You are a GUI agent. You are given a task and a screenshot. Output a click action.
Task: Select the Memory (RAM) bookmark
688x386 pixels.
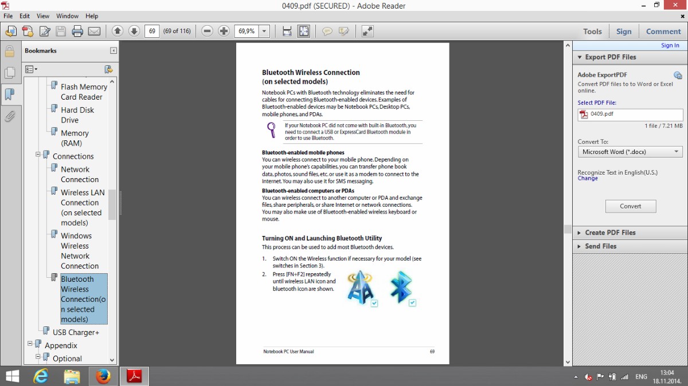click(x=75, y=138)
